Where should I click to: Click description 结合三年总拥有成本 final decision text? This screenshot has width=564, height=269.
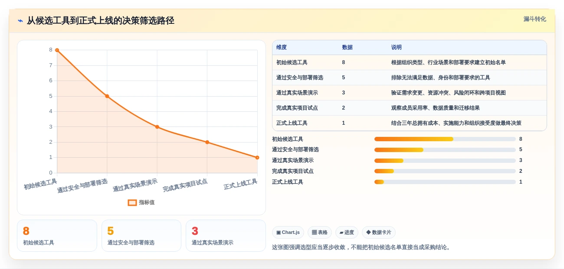click(x=456, y=123)
